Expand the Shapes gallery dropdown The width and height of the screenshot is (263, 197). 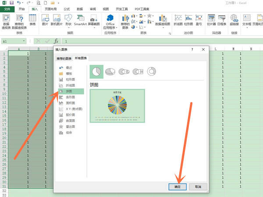point(68,27)
